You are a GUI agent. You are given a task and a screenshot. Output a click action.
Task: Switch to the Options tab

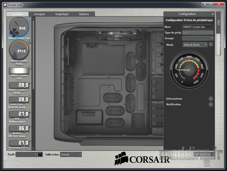coord(84,14)
